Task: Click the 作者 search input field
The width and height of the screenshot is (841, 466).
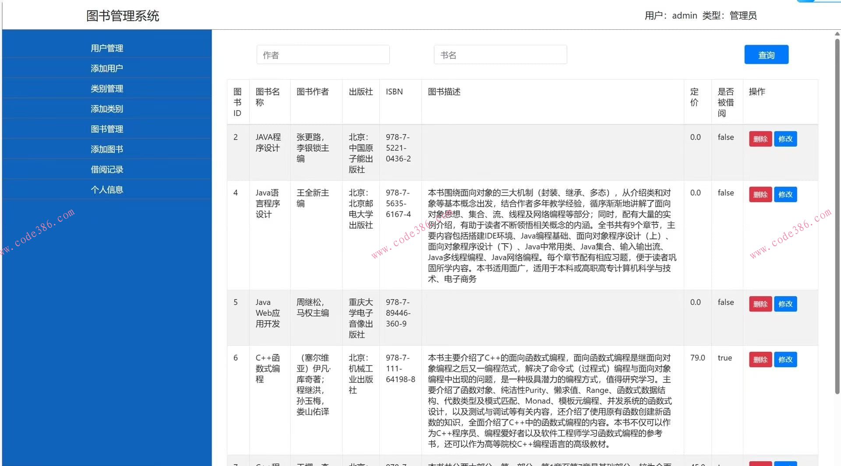Action: (x=323, y=54)
